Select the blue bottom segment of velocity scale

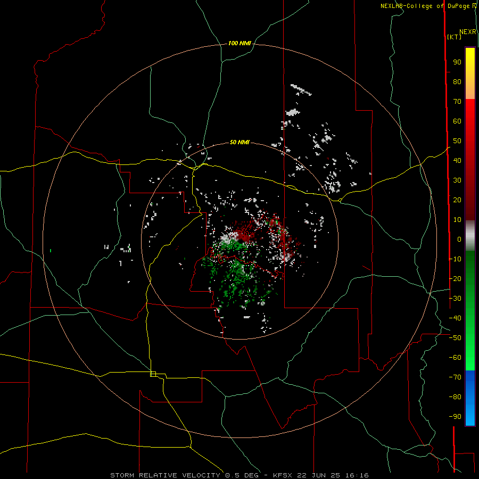tap(470, 398)
